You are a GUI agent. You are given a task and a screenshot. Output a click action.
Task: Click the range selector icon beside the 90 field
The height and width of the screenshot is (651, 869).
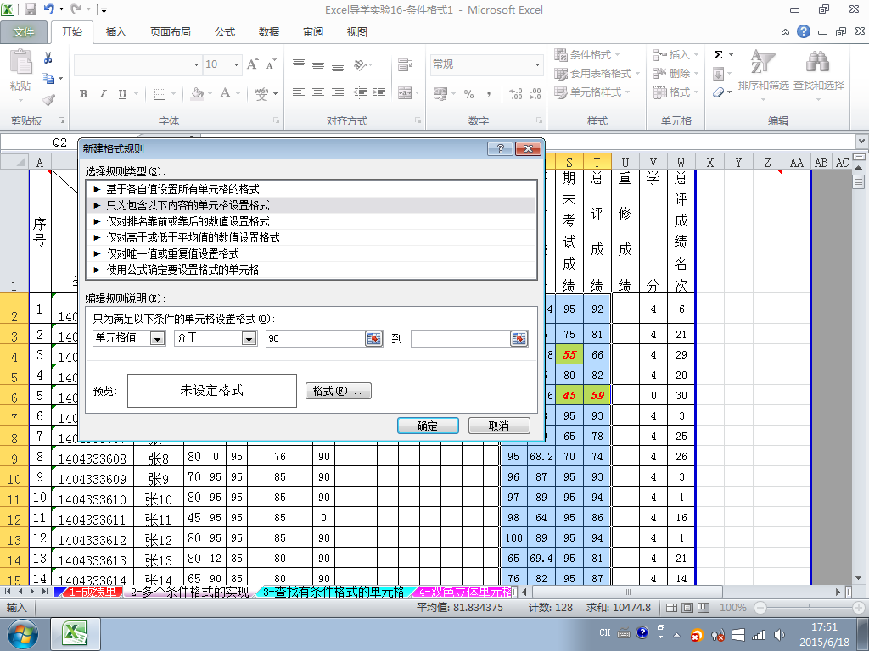click(374, 338)
